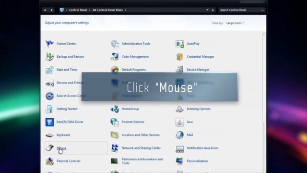Click All Control Panel Items breadcrumb
The width and height of the screenshot is (307, 173).
point(107,10)
